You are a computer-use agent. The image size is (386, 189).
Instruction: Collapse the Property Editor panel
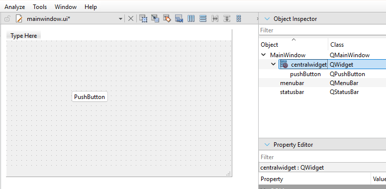pyautogui.click(x=267, y=144)
